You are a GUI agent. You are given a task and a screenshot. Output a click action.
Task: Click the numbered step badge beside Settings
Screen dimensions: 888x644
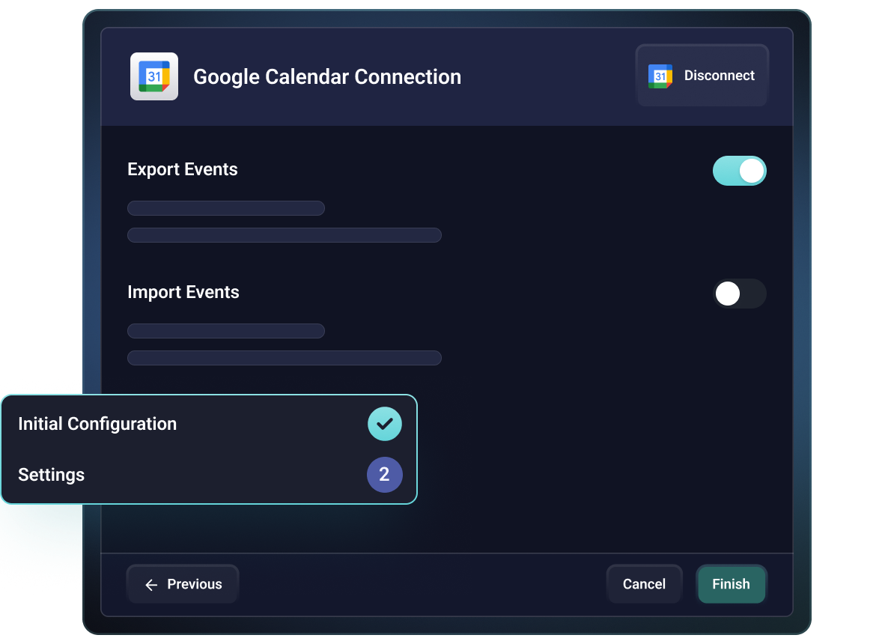384,475
